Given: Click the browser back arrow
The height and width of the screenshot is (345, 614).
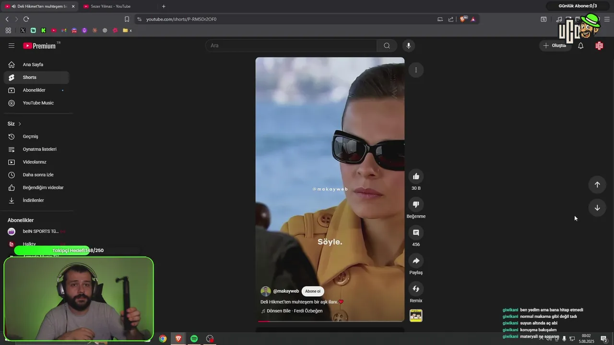Looking at the screenshot, I should tap(7, 19).
